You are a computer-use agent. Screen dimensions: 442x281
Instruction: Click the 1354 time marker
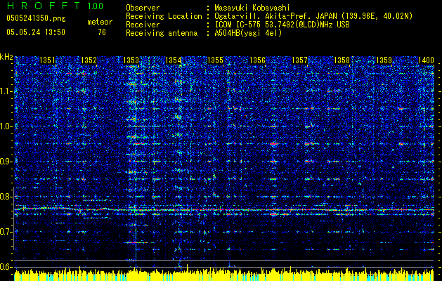click(x=173, y=60)
